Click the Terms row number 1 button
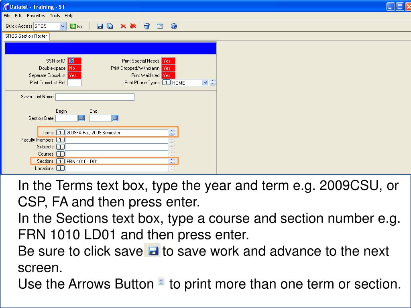 coord(60,132)
